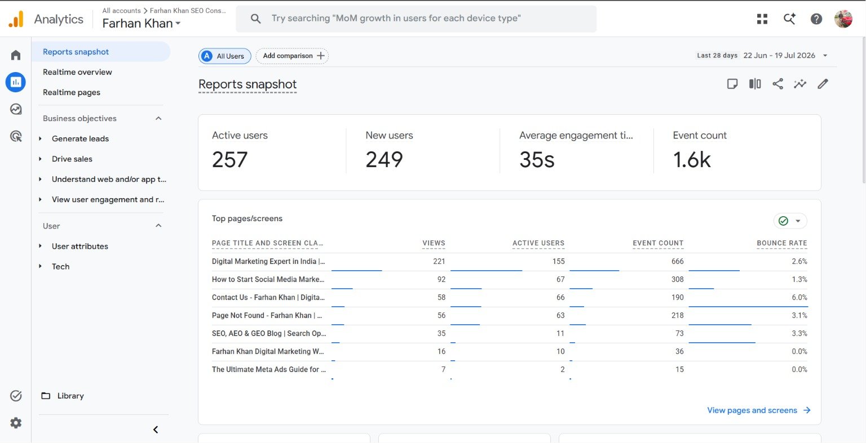
Task: Collapse the User section
Action: click(x=158, y=226)
